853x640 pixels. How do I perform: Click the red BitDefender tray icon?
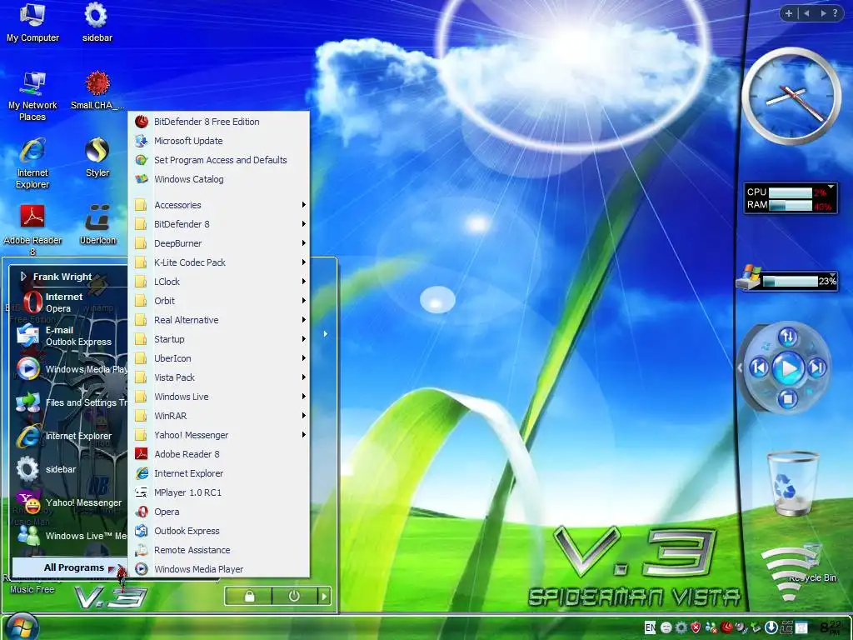(x=726, y=627)
